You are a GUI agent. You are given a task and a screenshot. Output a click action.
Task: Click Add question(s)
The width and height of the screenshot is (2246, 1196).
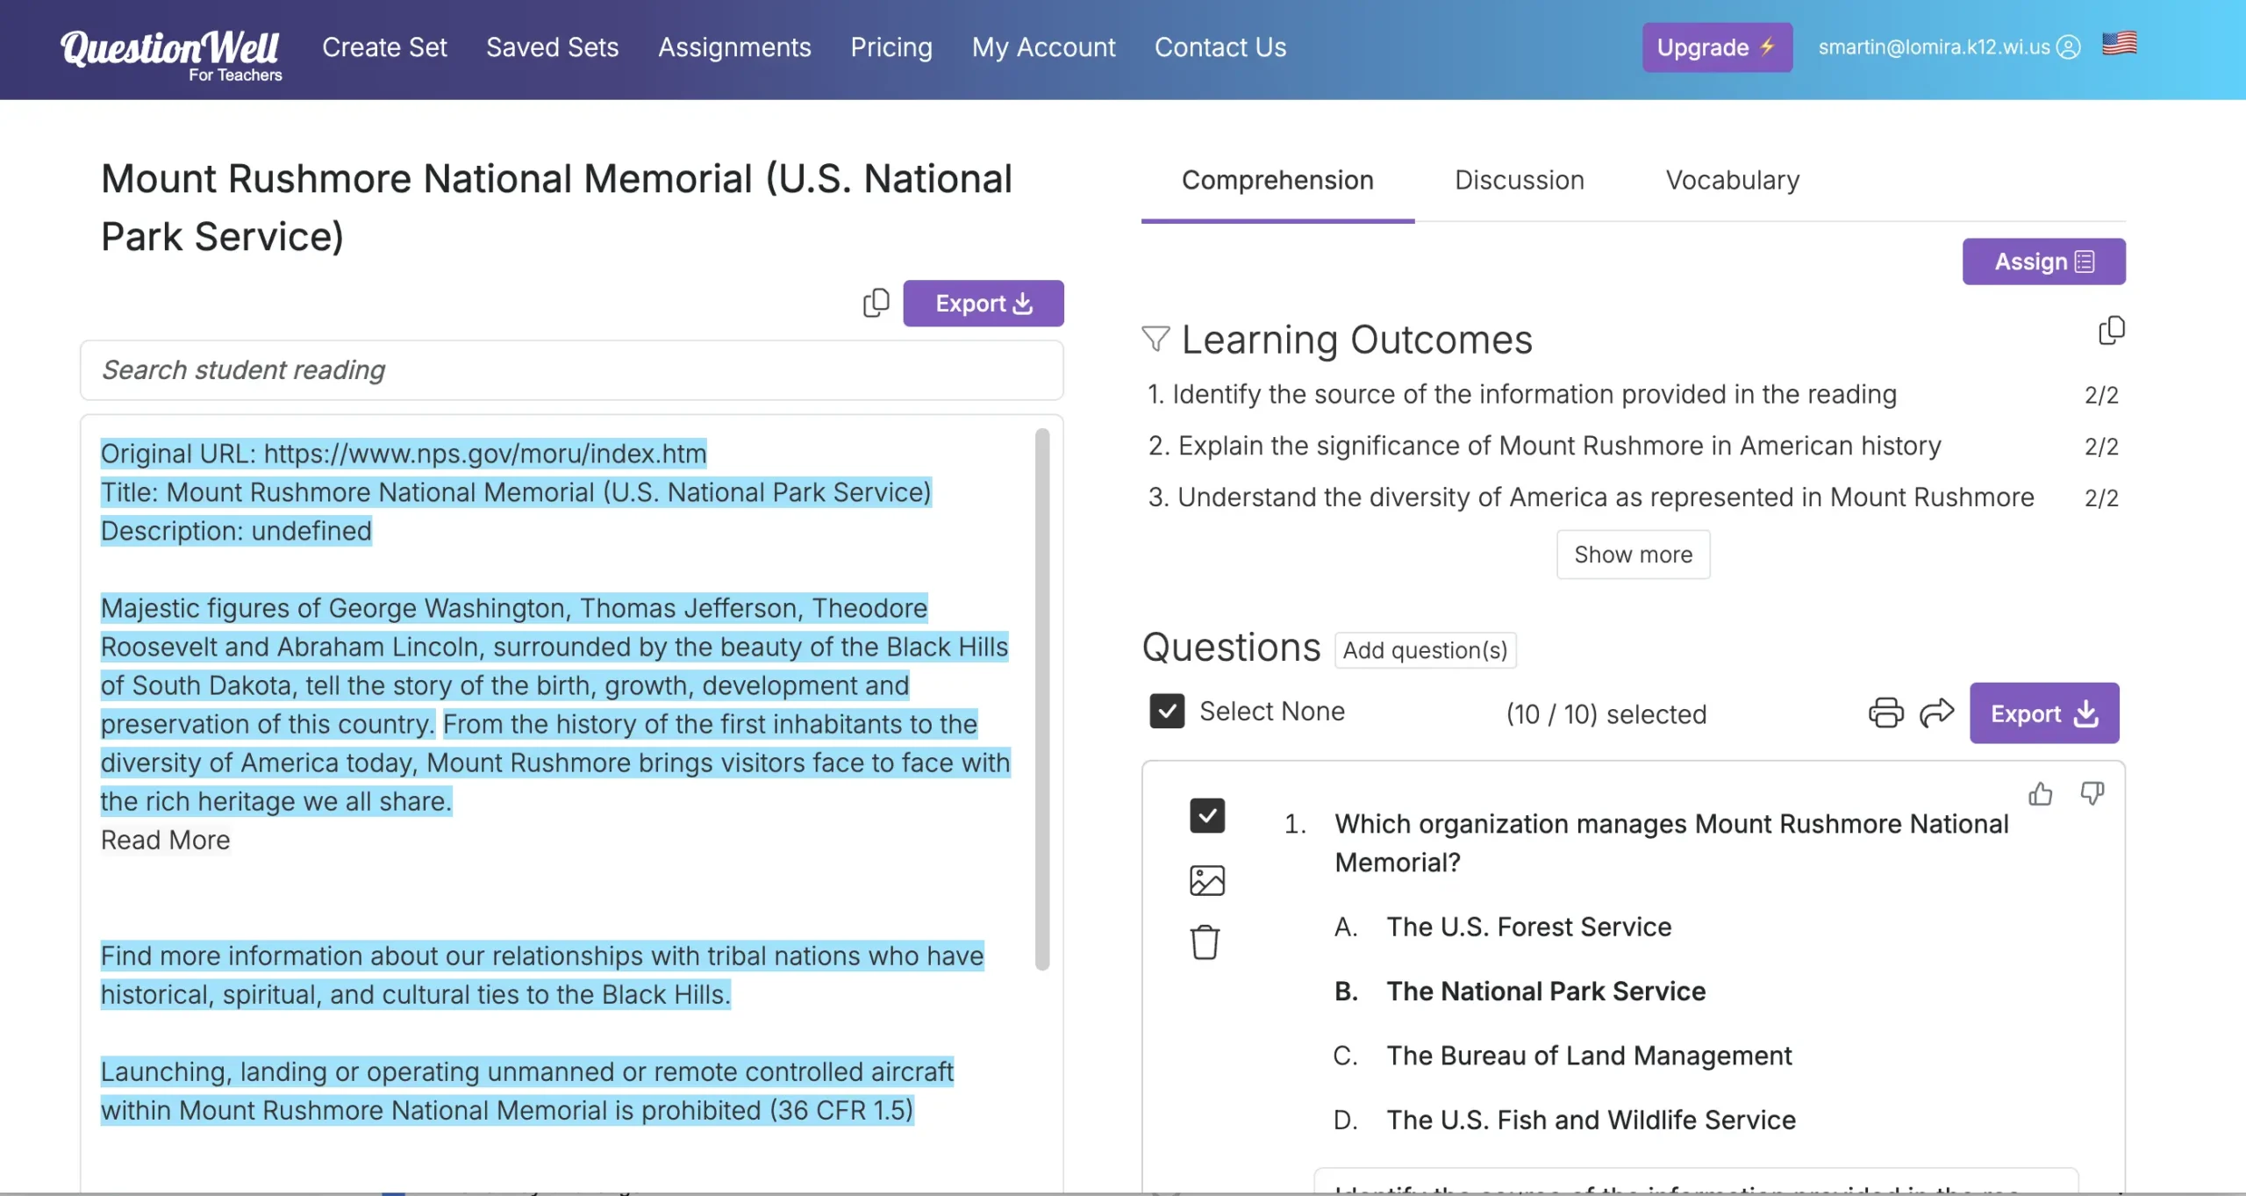tap(1425, 650)
